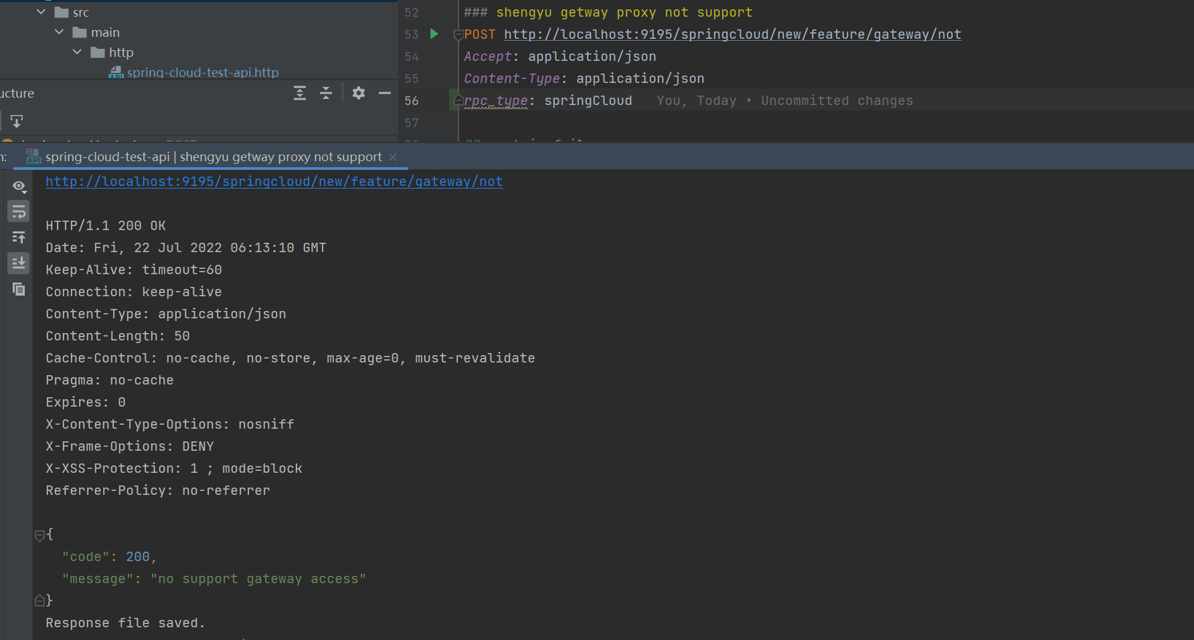This screenshot has height=640, width=1194.
Task: Open spring-cloud-test-api.http file in the project tree
Action: pyautogui.click(x=202, y=72)
